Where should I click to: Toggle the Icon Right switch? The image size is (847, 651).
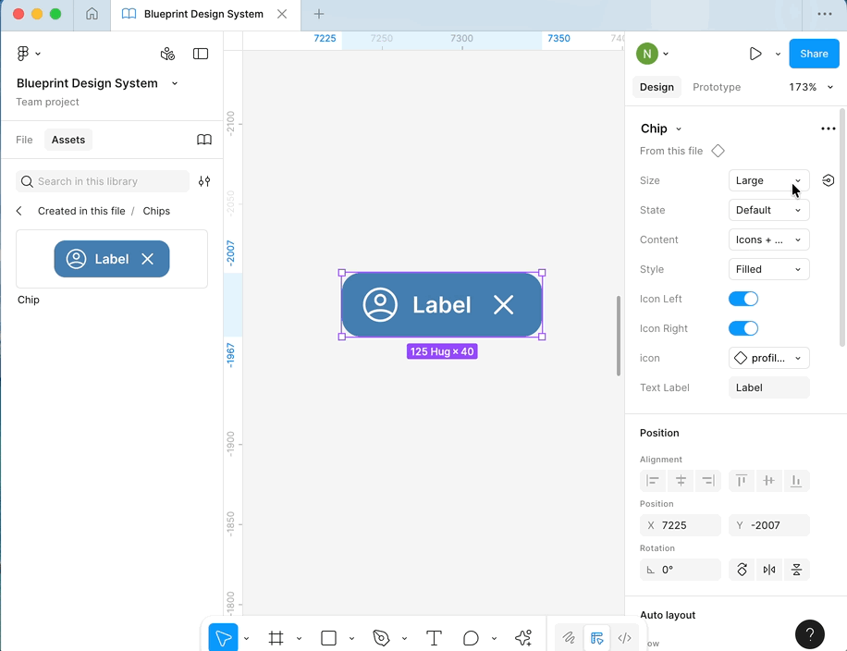click(x=743, y=328)
